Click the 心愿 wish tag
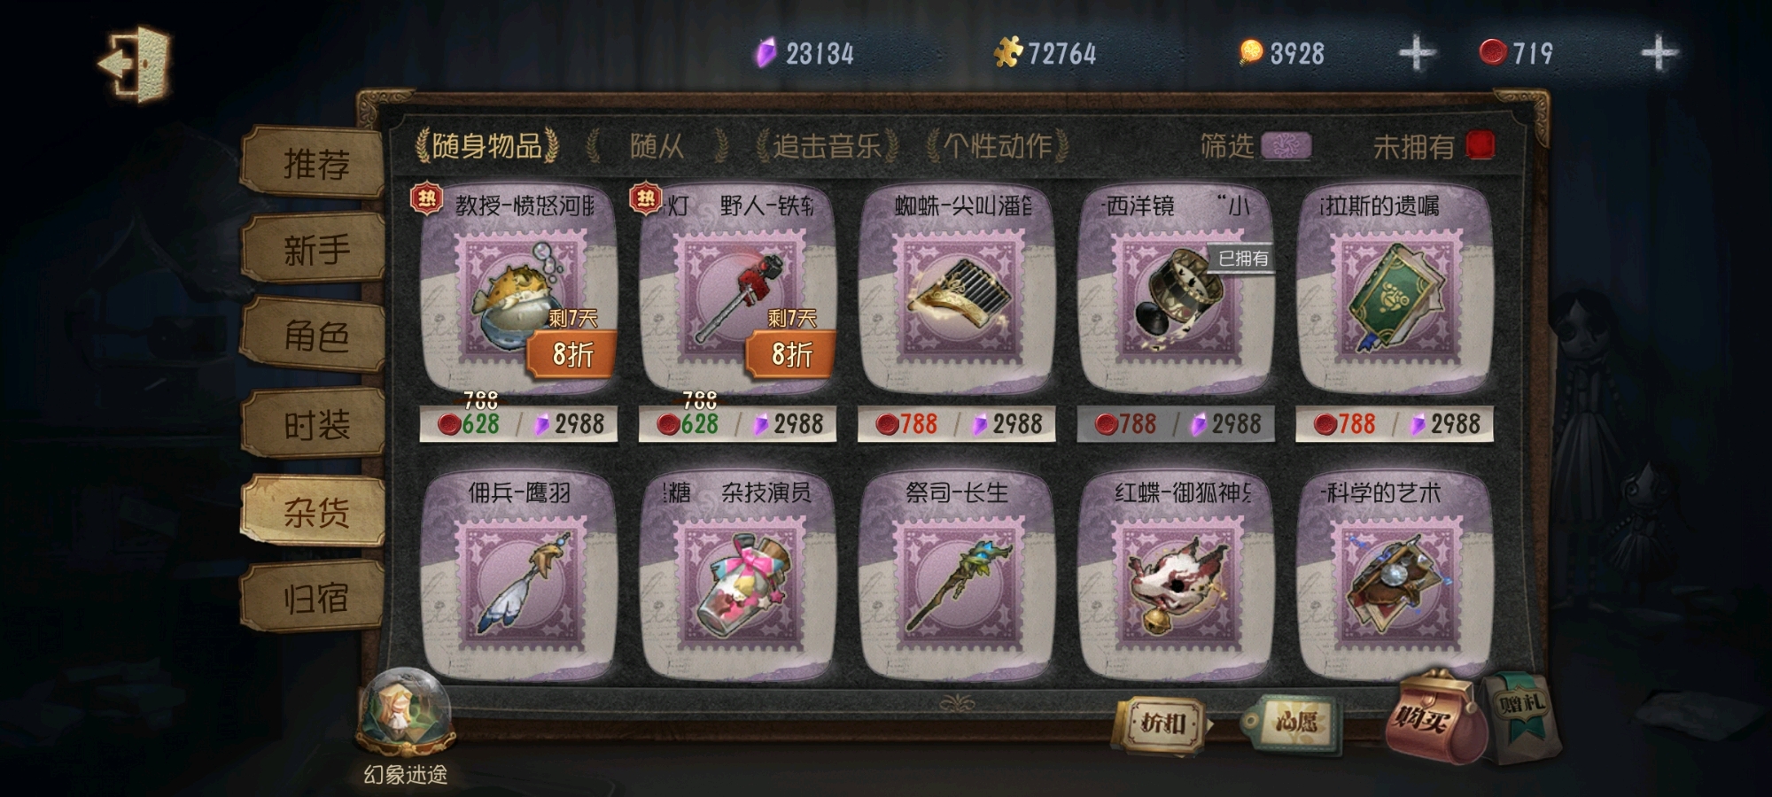The image size is (1772, 797). pos(1290,723)
